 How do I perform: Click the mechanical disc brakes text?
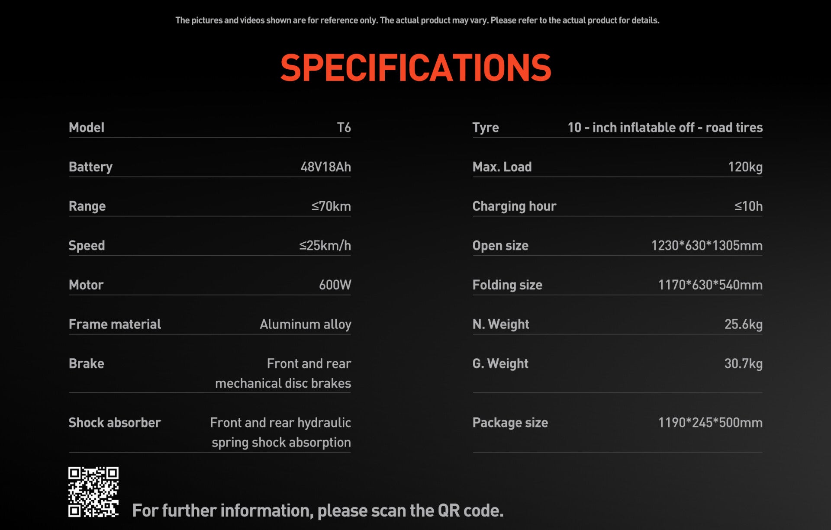coord(283,383)
